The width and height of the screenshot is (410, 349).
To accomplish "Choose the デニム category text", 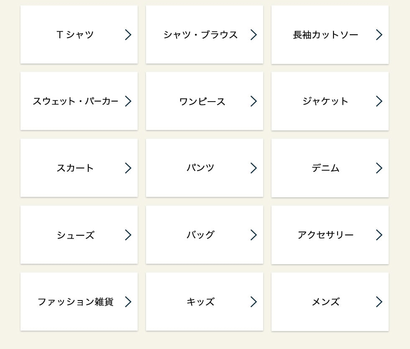I will click(x=325, y=168).
